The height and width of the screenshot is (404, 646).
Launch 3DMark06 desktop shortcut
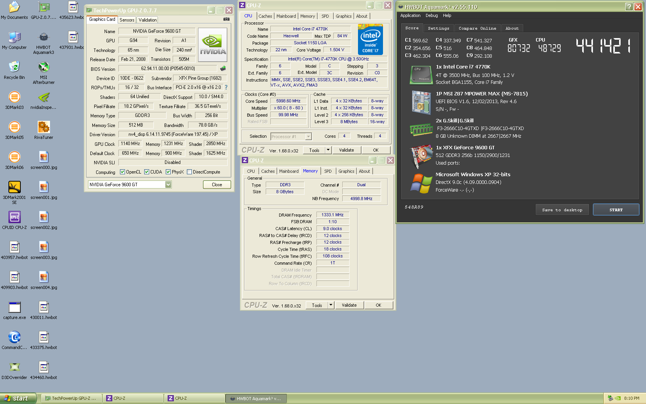point(14,160)
